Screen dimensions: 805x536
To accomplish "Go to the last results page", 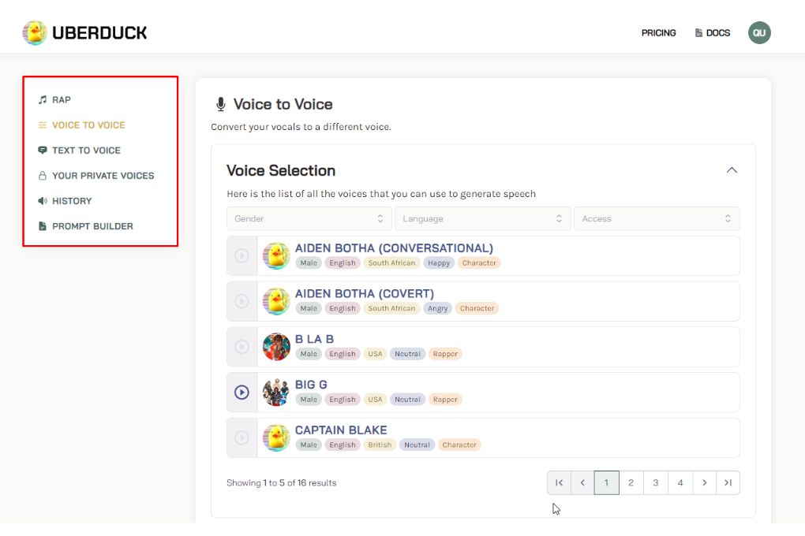I will 728,482.
